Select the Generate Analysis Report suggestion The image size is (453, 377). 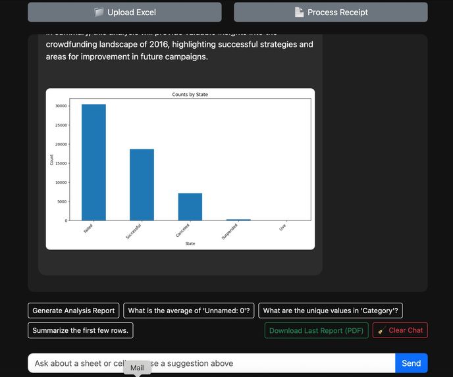73,311
